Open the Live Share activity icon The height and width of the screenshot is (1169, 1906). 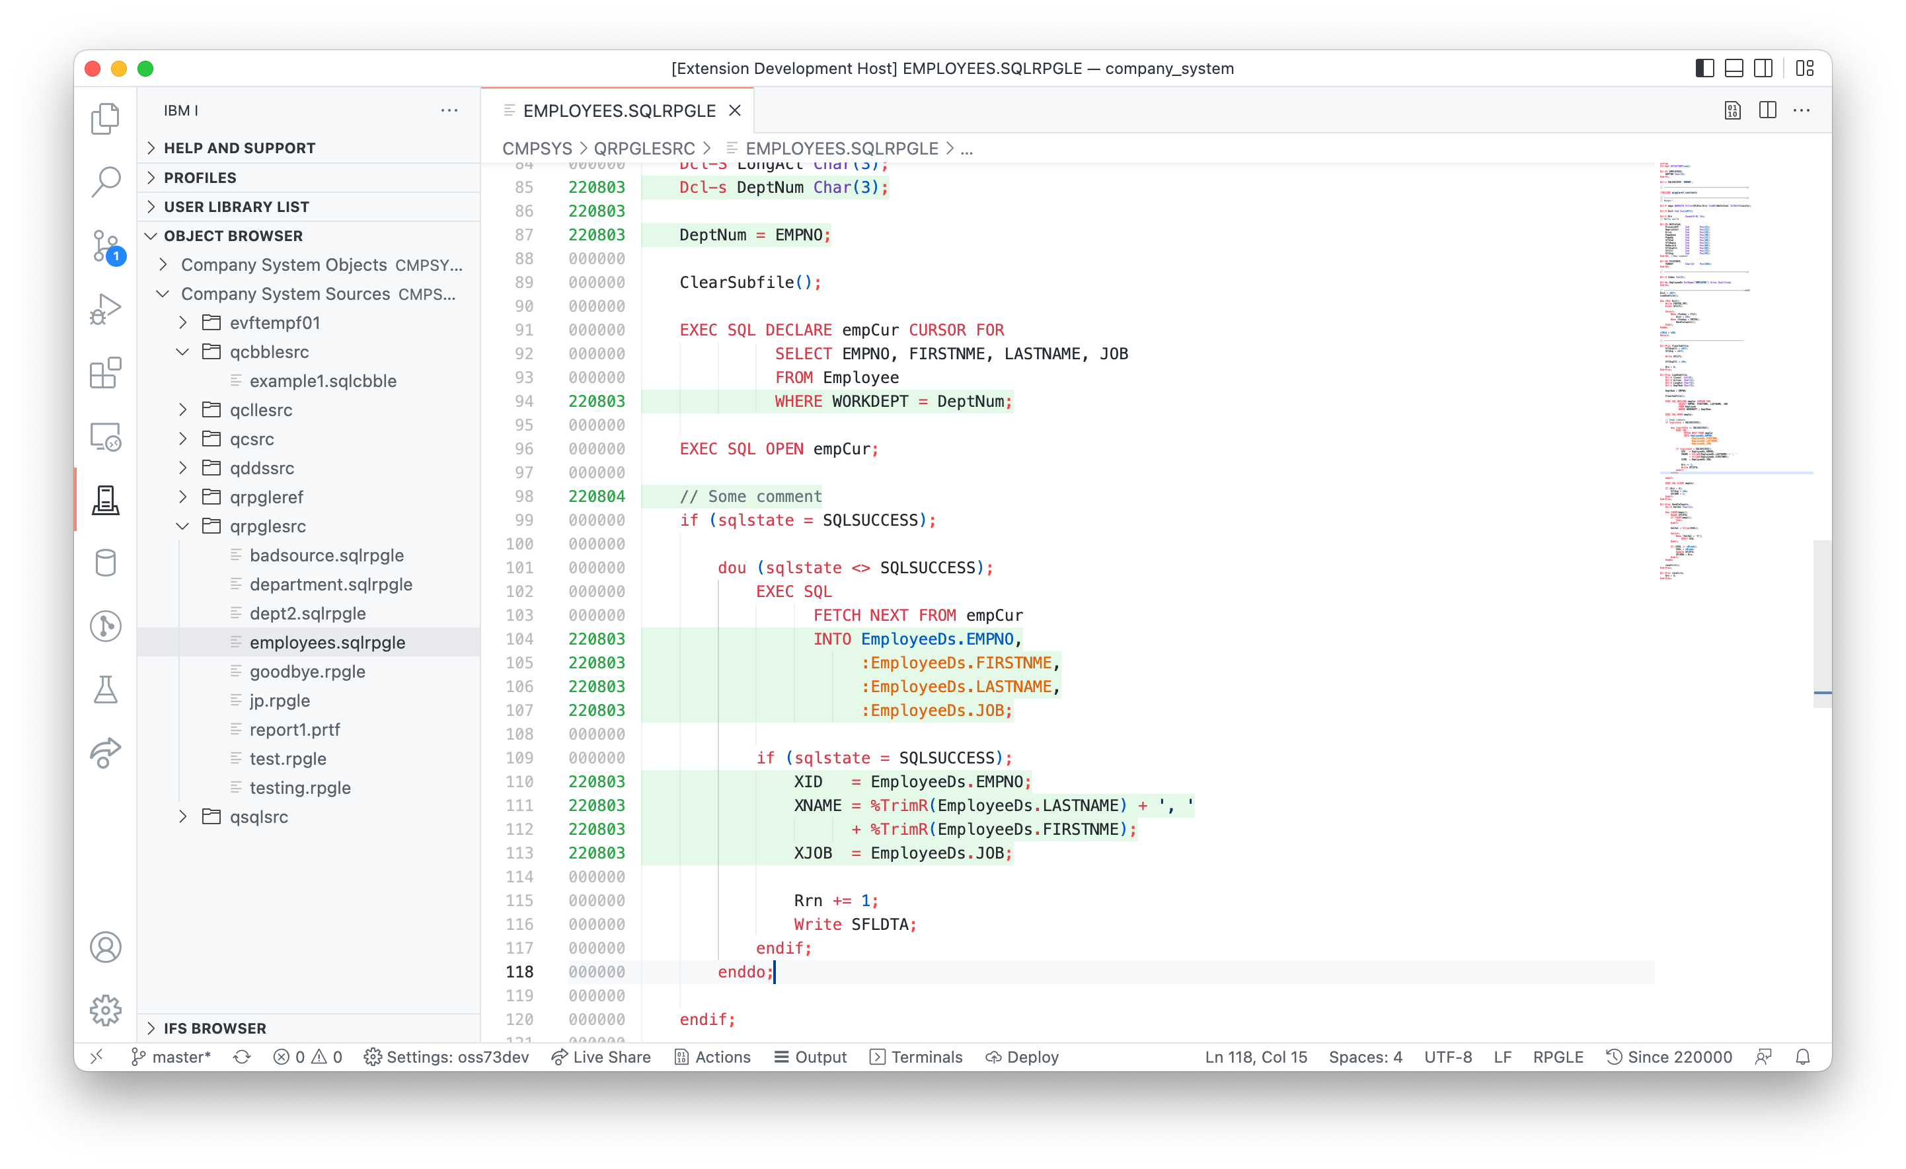click(105, 752)
